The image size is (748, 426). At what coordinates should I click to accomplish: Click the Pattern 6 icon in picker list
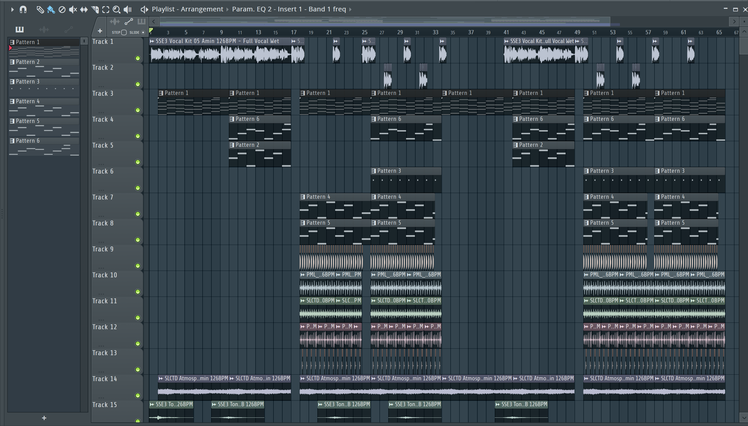(12, 141)
